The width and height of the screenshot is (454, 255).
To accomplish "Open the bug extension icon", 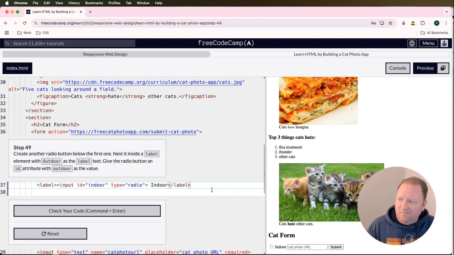I will (x=403, y=23).
